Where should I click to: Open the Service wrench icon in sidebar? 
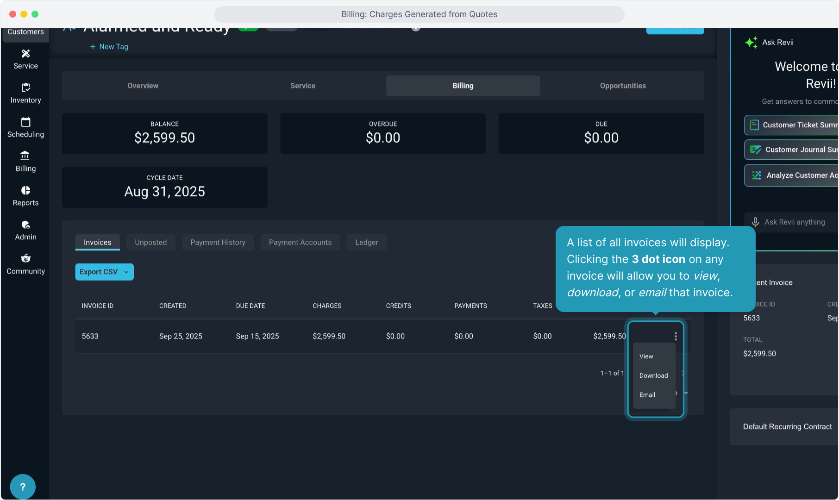click(x=25, y=54)
